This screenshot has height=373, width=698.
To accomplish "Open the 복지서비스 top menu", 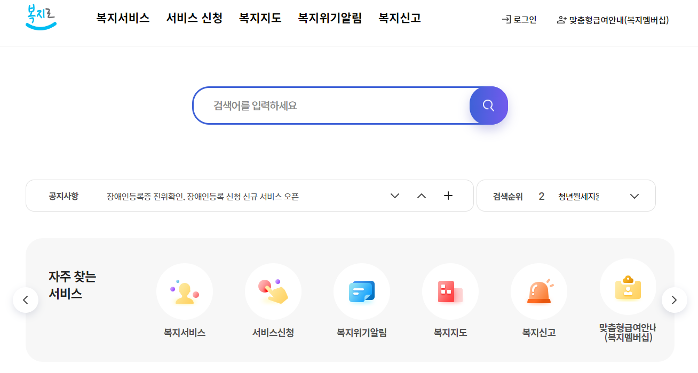I will click(x=123, y=18).
